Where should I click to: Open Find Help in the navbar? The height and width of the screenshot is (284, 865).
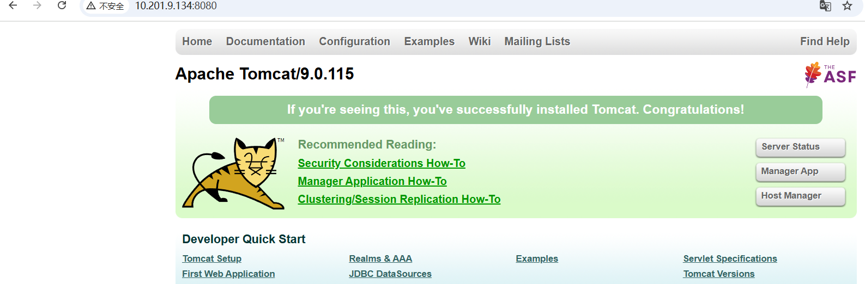824,41
